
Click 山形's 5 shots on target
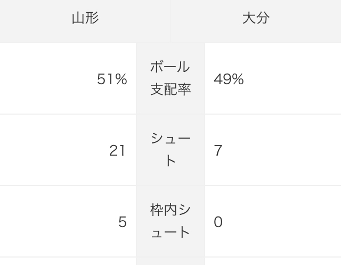123,222
